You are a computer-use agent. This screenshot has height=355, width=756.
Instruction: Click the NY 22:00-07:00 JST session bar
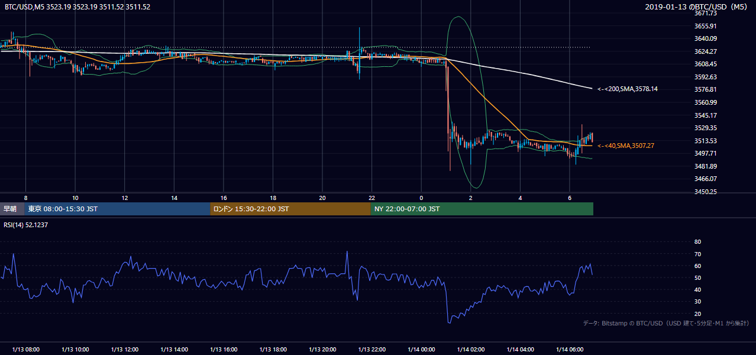pos(482,209)
